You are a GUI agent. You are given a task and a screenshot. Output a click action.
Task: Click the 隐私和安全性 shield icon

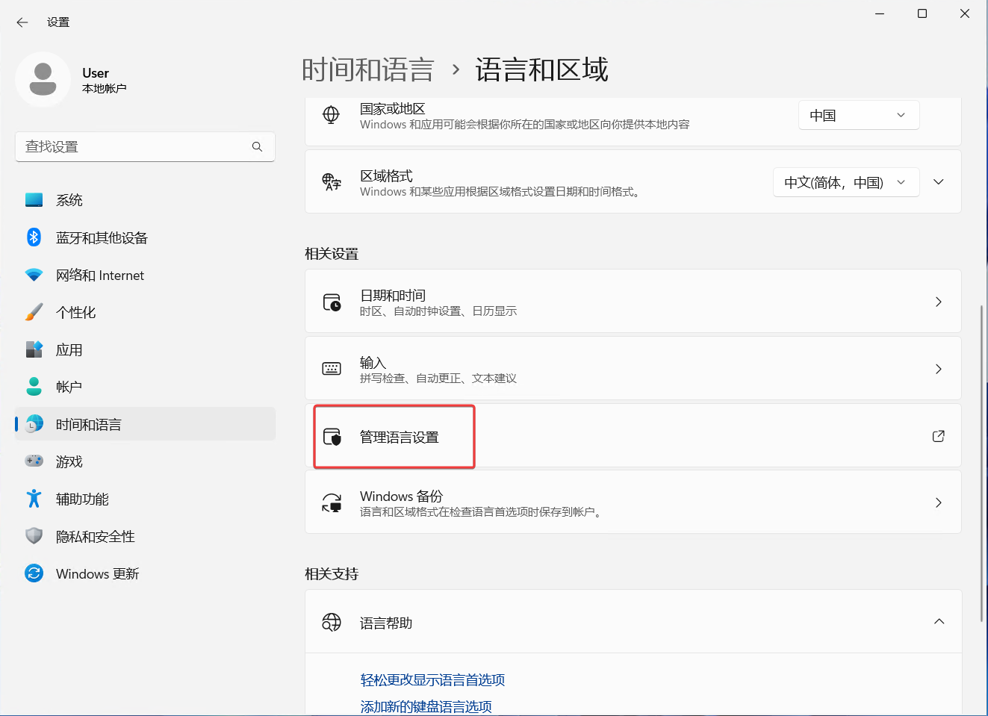pyautogui.click(x=34, y=536)
